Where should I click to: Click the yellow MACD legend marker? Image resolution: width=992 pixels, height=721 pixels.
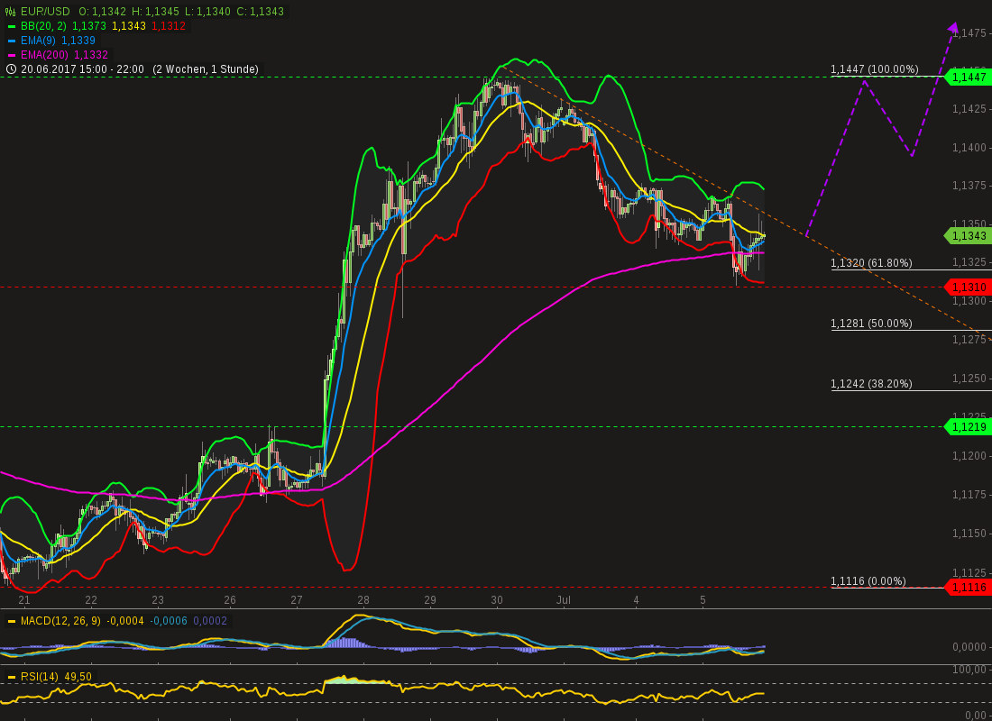[11, 621]
